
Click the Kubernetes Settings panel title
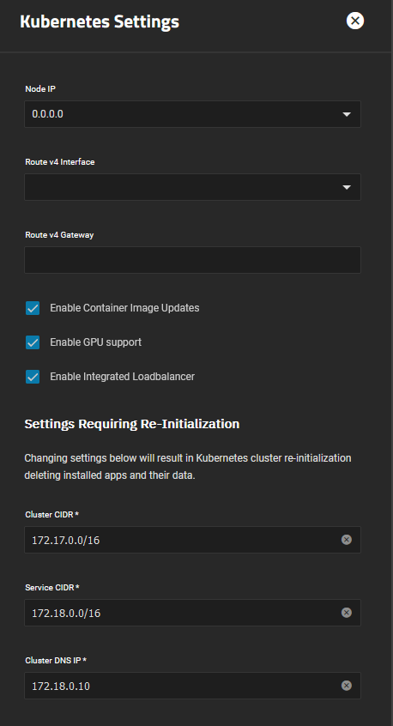(x=100, y=21)
